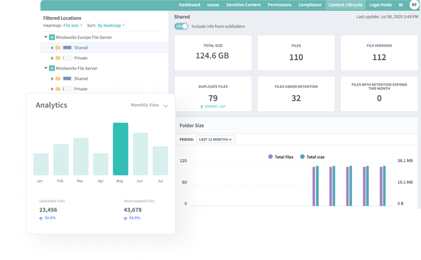Click the export list download icon
Viewport: 421px width, 260px height.
[201, 107]
